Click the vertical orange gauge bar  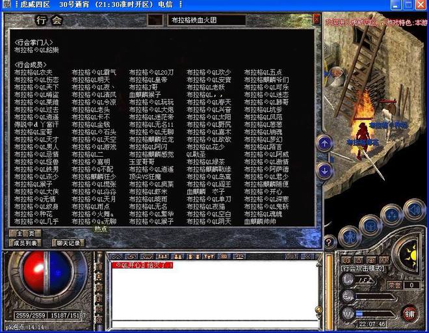[329, 291]
